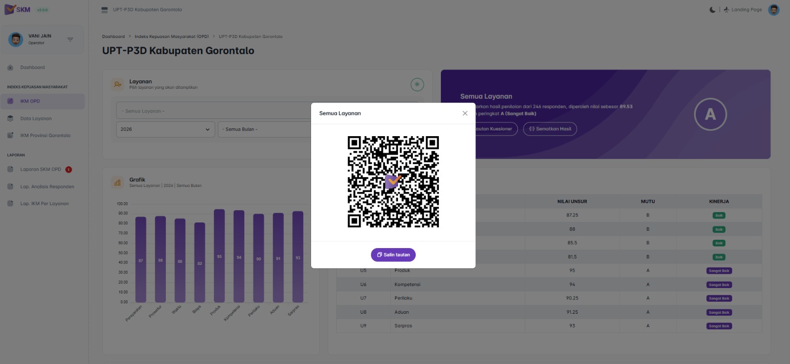Screen dimensions: 790x364
Task: Click the red notification badge on Laporan SKM OPD
Action: (69, 170)
